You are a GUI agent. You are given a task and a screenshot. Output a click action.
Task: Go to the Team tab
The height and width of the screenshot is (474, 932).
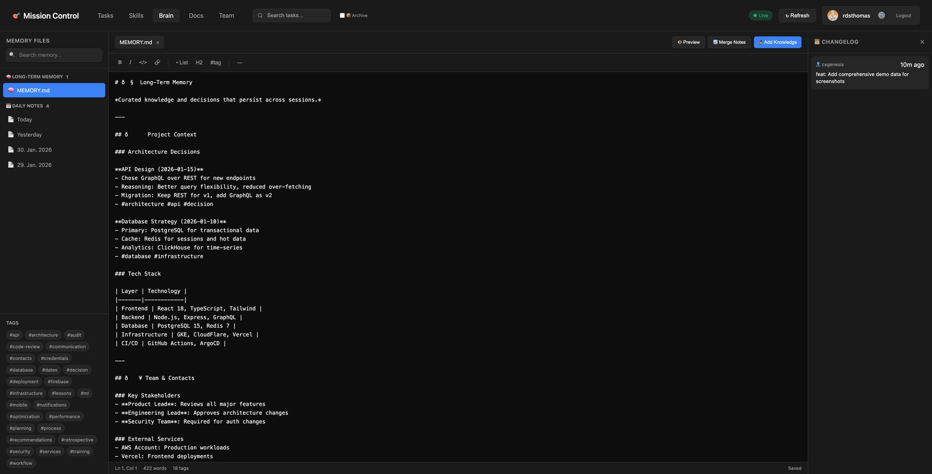[x=226, y=15]
